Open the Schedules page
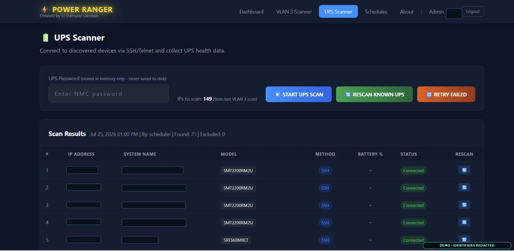This screenshot has width=514, height=251. 376,12
